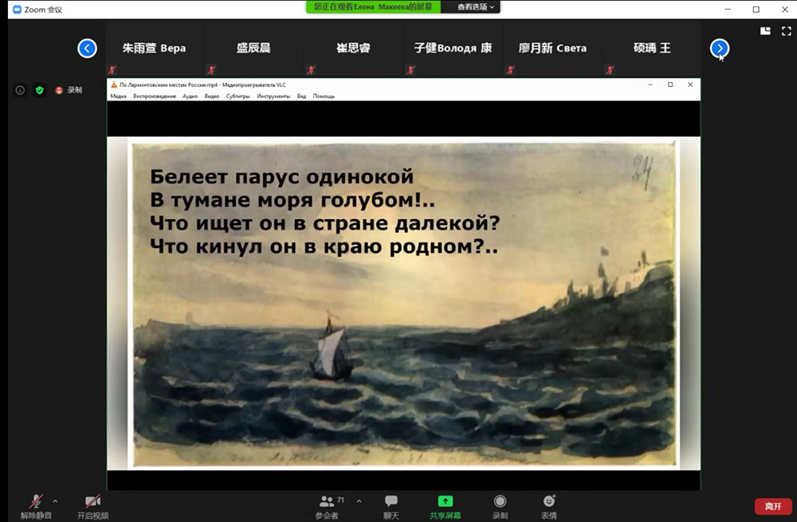797x522 pixels.
Task: Open the meeting information icon
Action: tap(21, 90)
